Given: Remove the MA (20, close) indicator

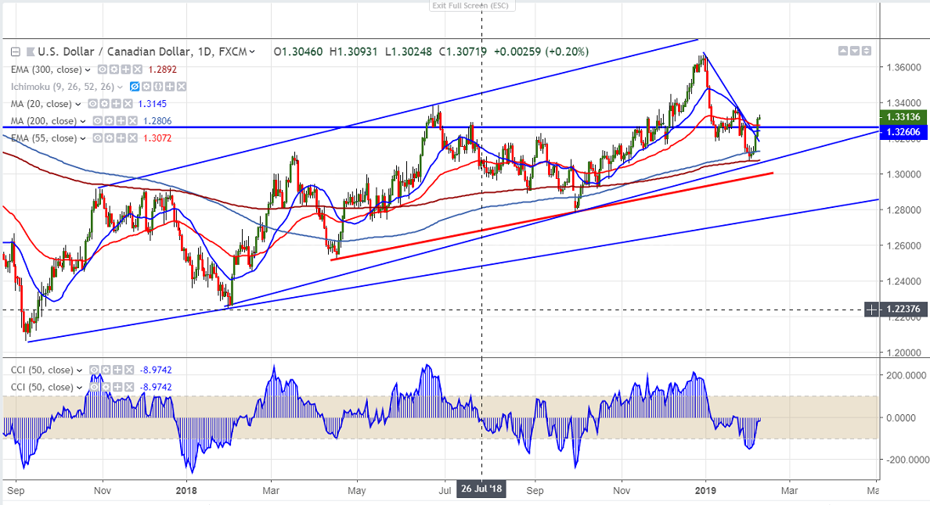Looking at the screenshot, I should click(x=128, y=104).
